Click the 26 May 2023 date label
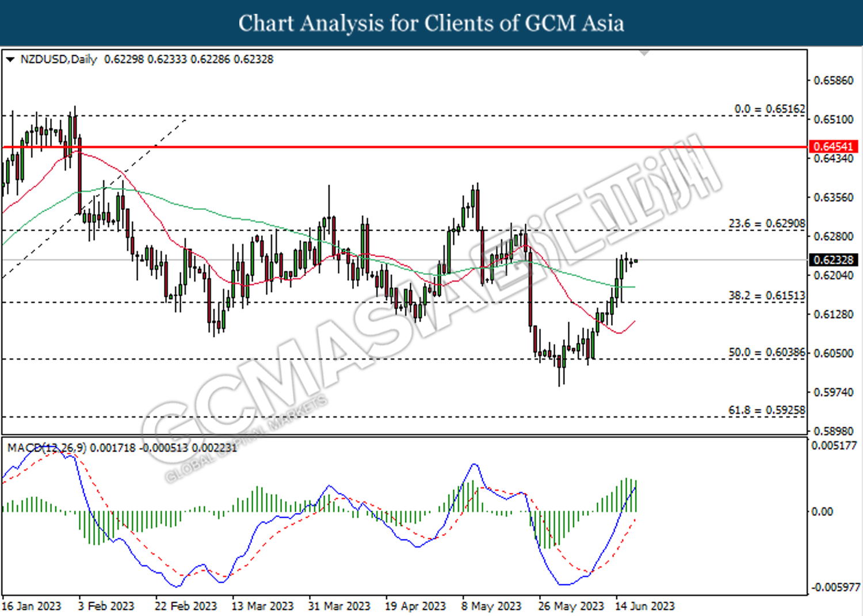Image resolution: width=863 pixels, height=616 pixels. 571,606
